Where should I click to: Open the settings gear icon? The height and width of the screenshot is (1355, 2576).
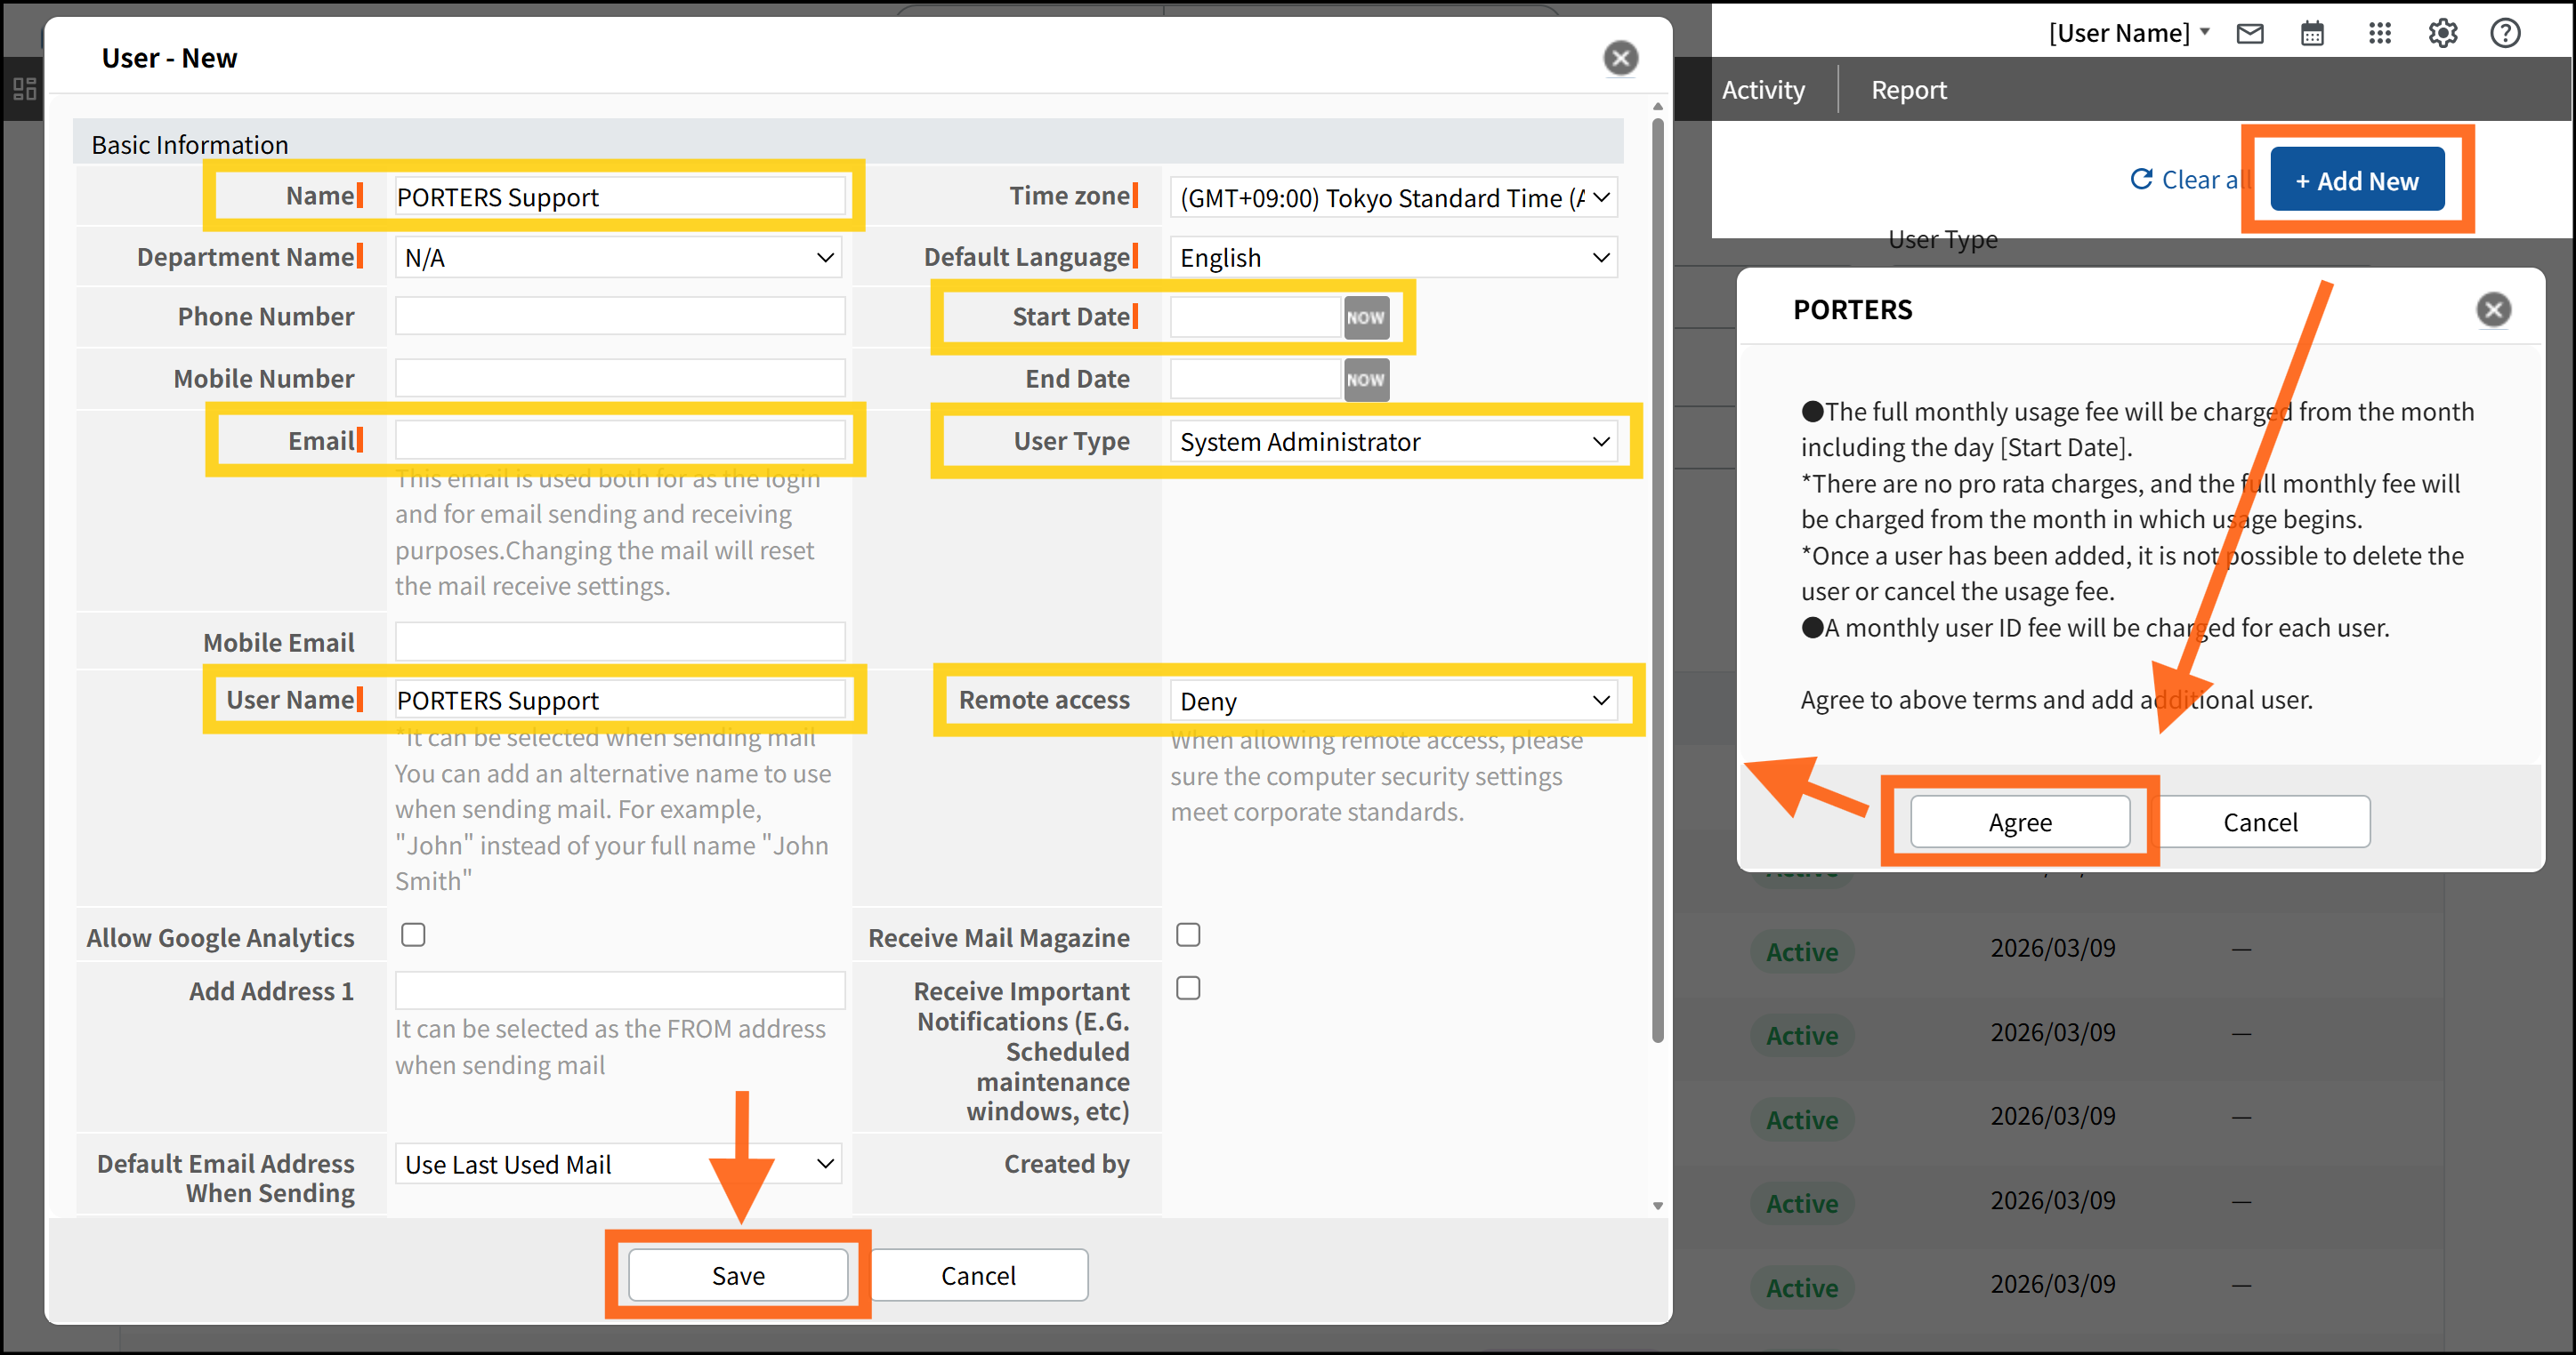coord(2443,34)
